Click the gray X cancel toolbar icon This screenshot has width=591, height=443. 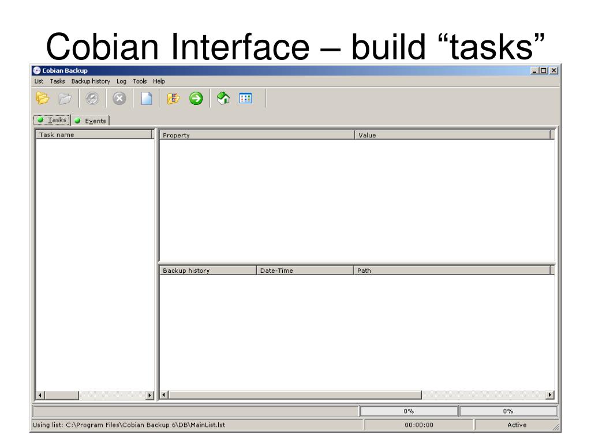(x=119, y=99)
